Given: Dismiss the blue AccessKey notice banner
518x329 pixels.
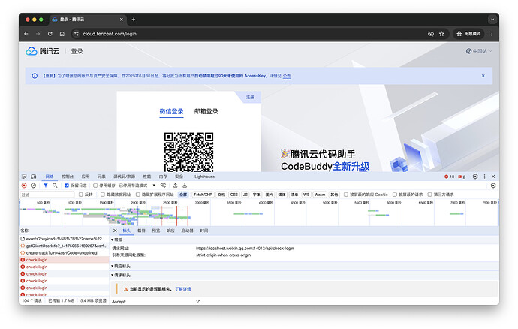Looking at the screenshot, I should [483, 76].
